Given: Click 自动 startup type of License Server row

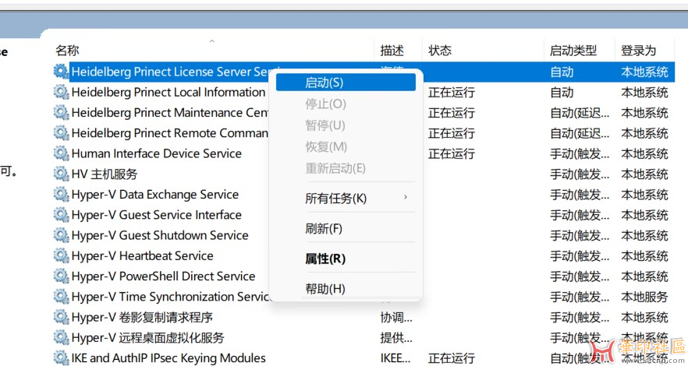Looking at the screenshot, I should tap(562, 72).
